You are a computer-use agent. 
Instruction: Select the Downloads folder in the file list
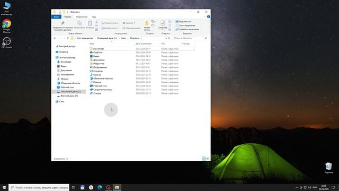(x=142, y=49)
